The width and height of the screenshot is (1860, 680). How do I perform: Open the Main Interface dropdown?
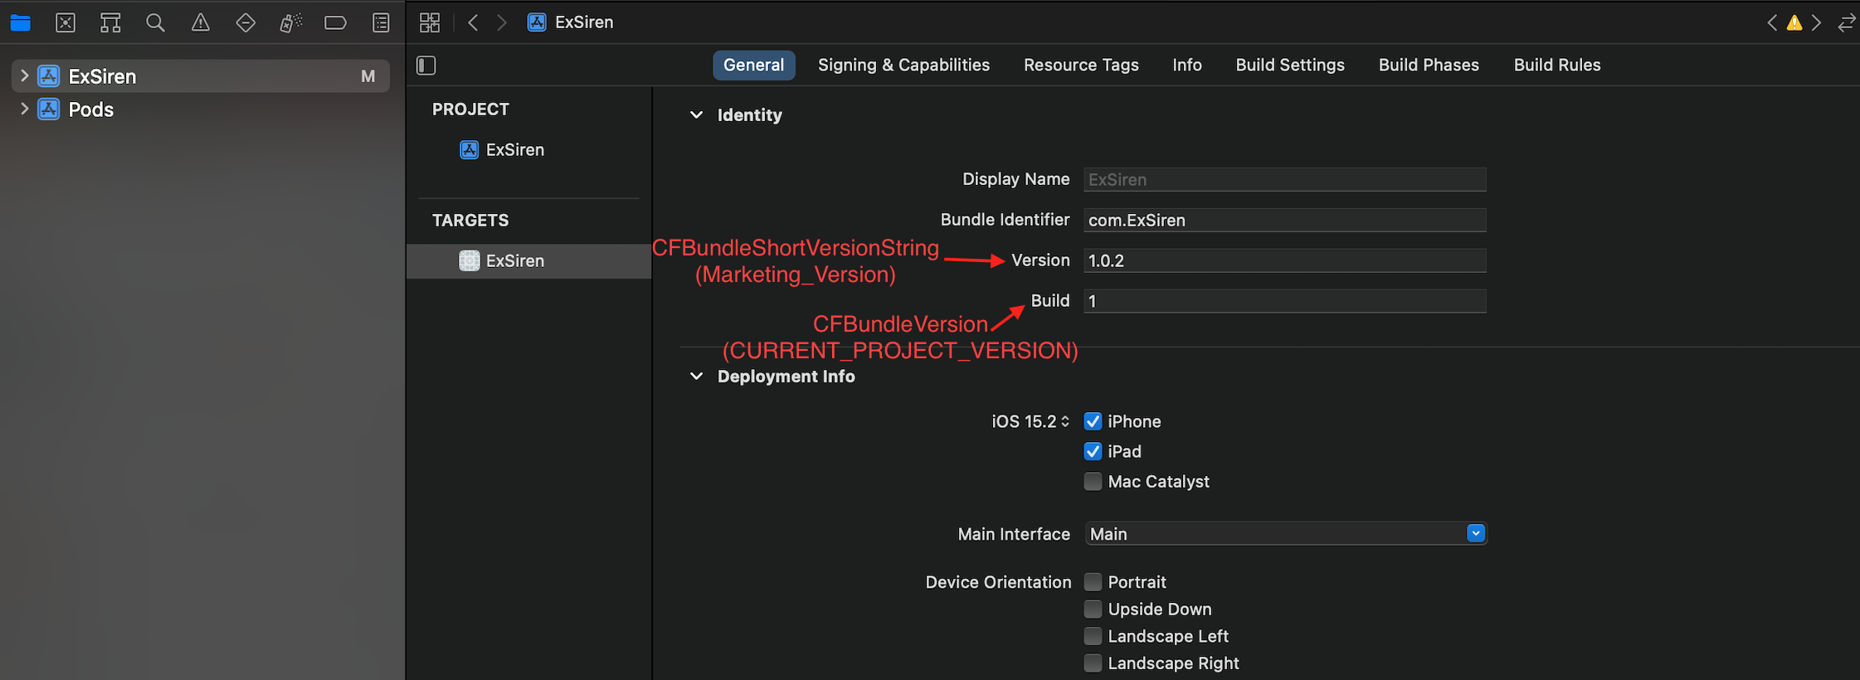point(1286,533)
